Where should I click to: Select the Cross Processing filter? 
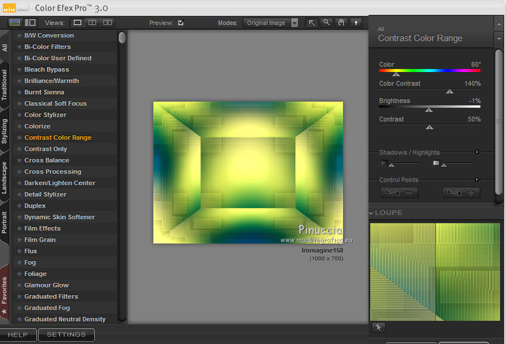click(x=52, y=171)
